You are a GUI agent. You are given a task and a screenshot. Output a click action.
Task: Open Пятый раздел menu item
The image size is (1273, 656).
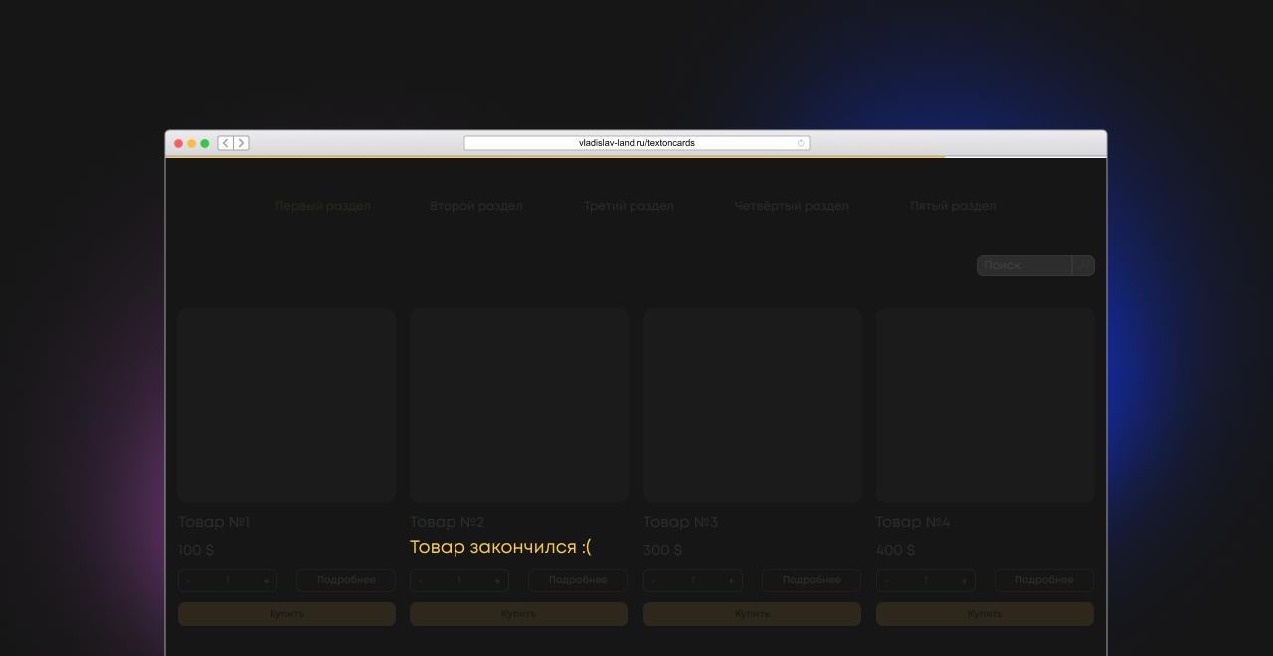point(953,206)
